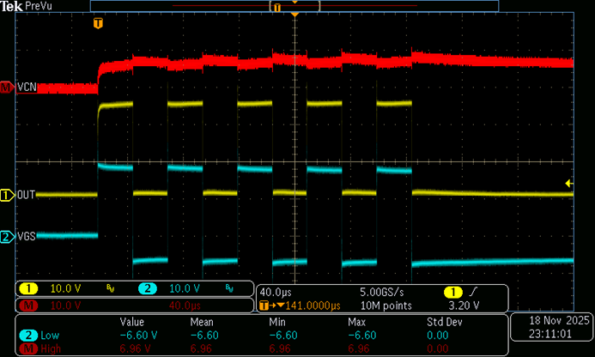The height and width of the screenshot is (357, 595).
Task: Click the 6.96 V High value cell
Action: coord(135,348)
